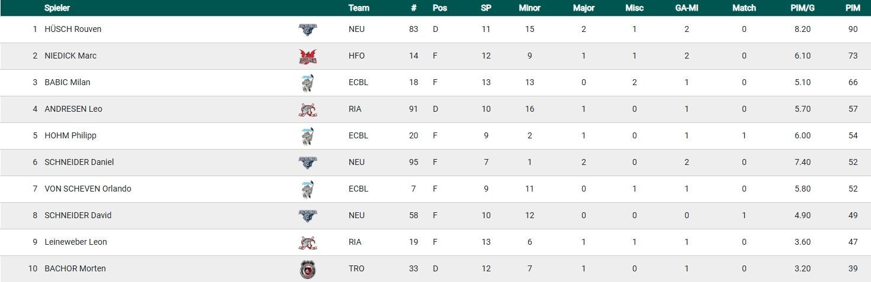Sort table by Minor penalties header
Screen dimensions: 871x282
coord(529,8)
